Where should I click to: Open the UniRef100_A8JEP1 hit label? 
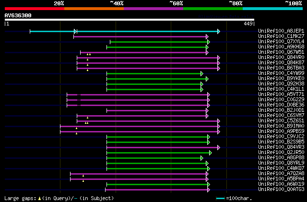[281, 31]
